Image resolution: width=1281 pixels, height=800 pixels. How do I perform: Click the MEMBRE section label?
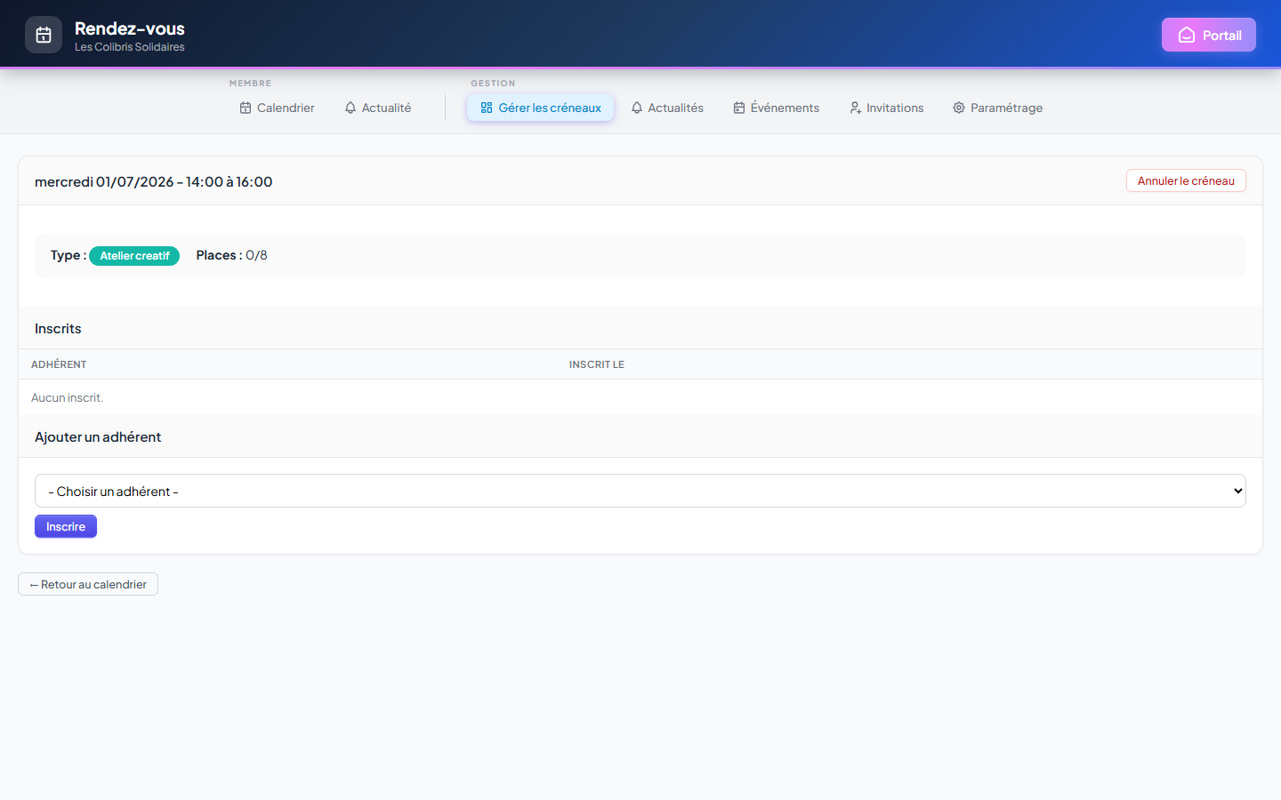[x=250, y=84]
